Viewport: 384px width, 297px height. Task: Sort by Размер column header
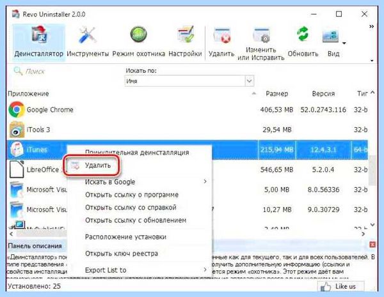coord(276,94)
